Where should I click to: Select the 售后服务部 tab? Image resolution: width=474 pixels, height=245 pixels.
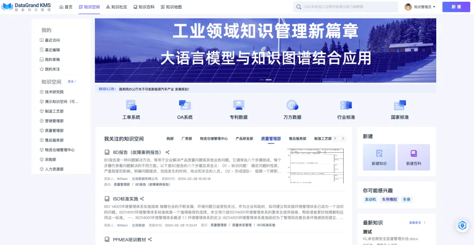(297, 139)
